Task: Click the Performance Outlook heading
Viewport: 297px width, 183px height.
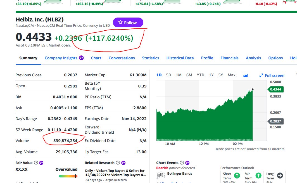Action: (x=237, y=168)
